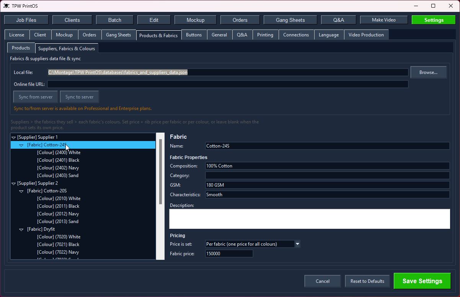Click into the Fabric price field
The image size is (460, 297).
coord(229,254)
